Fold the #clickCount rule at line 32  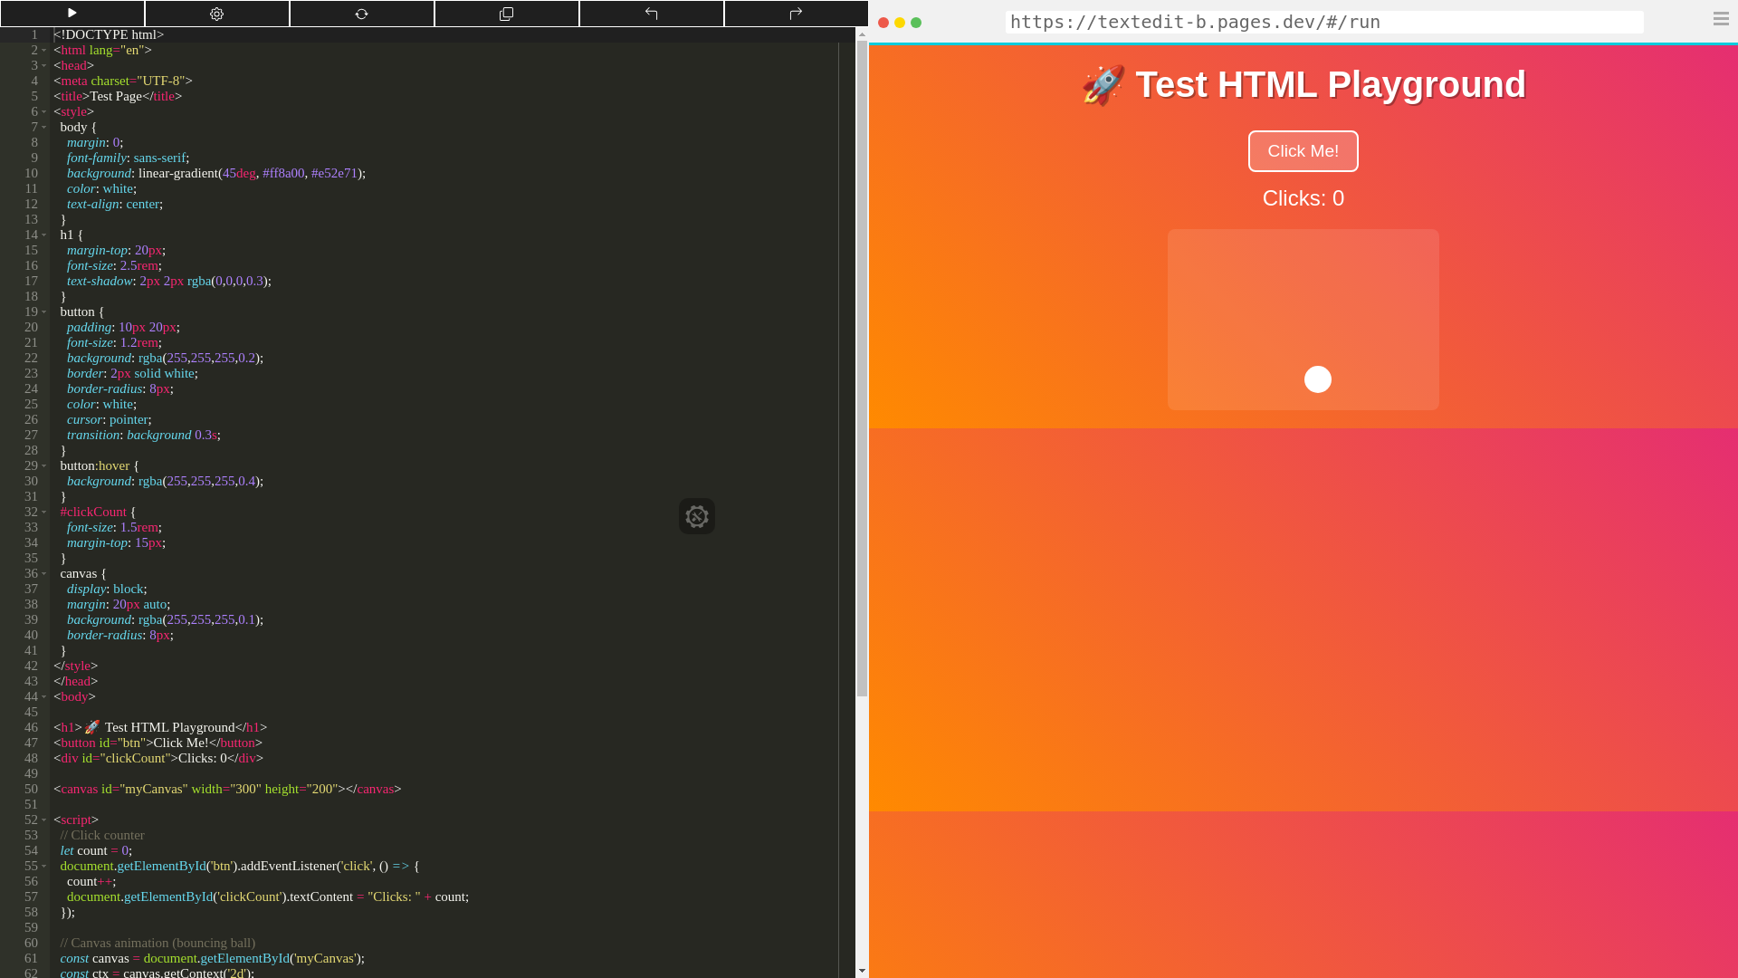[x=43, y=513]
